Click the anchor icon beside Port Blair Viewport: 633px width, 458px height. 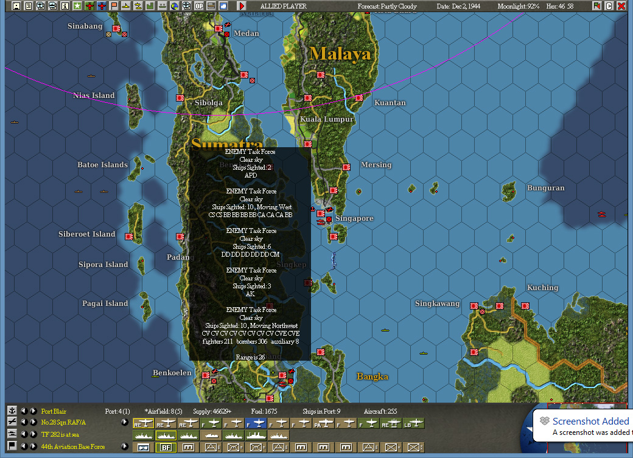click(12, 411)
